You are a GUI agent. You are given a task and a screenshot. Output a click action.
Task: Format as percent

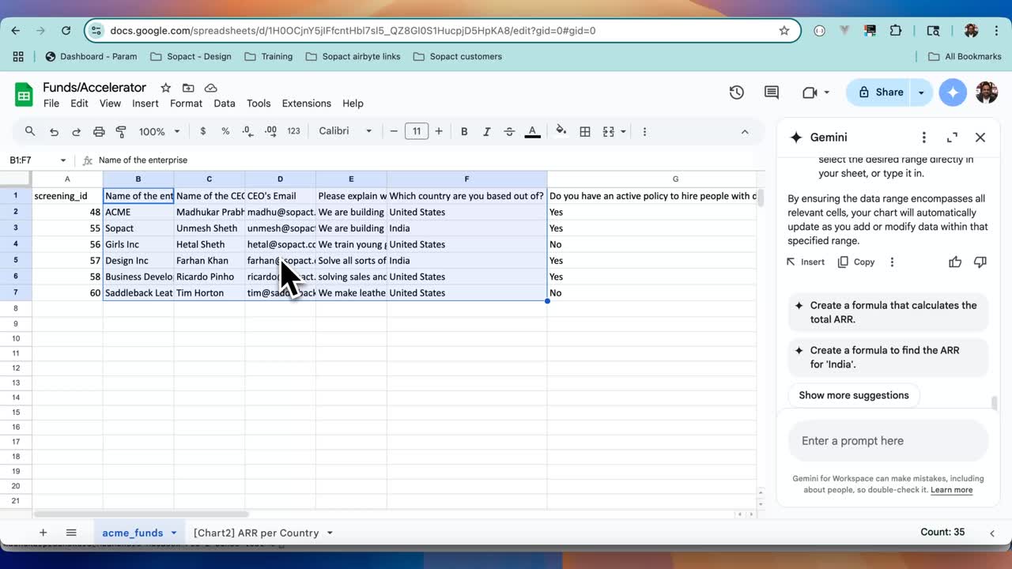[x=225, y=131]
